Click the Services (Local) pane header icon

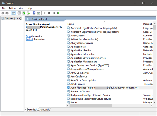tap(28, 19)
